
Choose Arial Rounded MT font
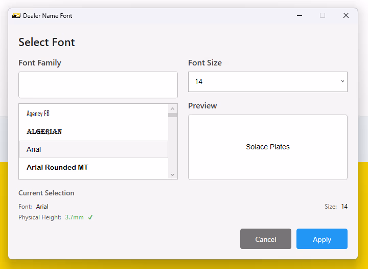click(94, 167)
